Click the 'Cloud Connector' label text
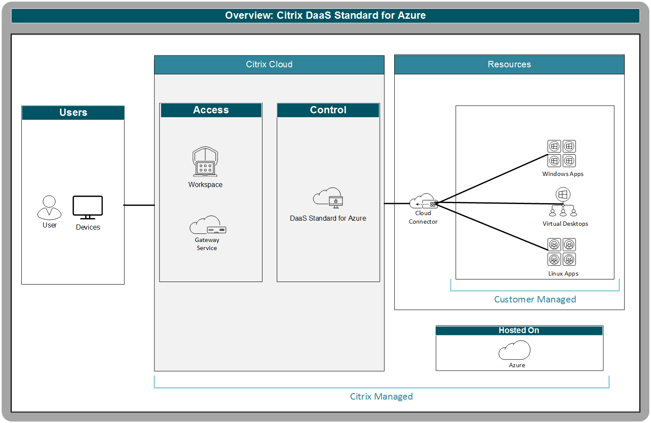 (x=423, y=218)
